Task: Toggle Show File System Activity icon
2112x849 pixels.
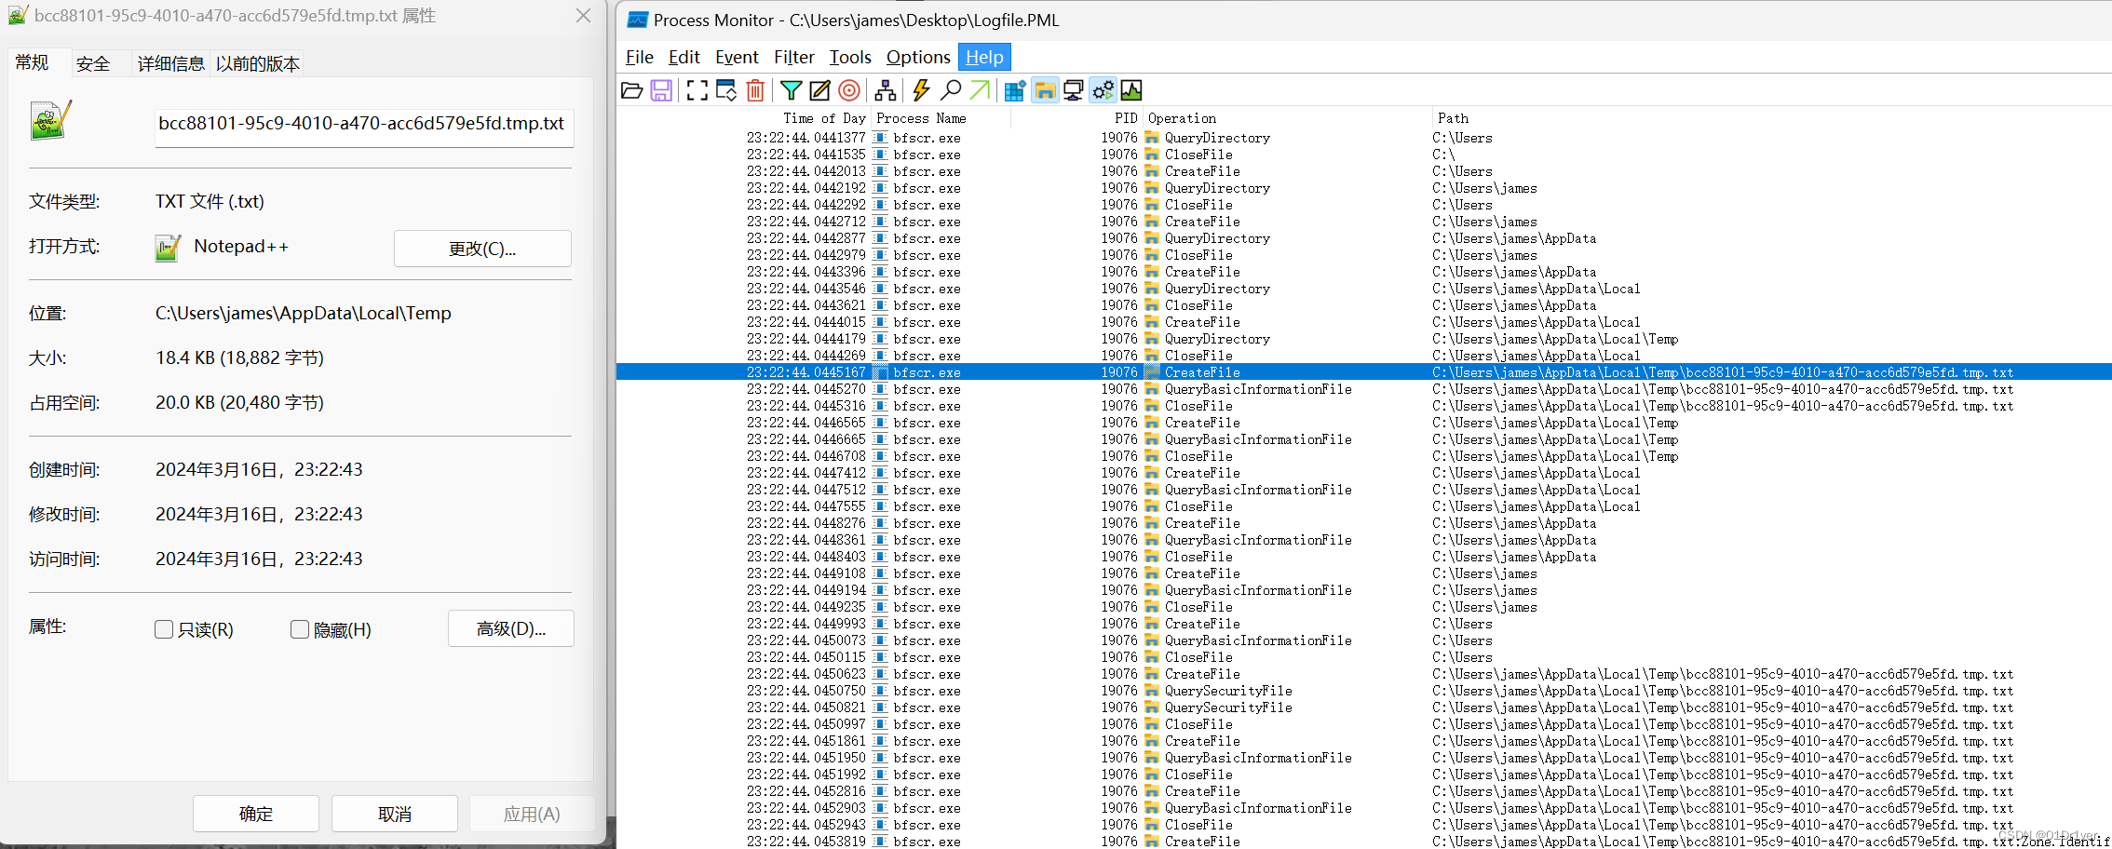Action: pos(1045,90)
